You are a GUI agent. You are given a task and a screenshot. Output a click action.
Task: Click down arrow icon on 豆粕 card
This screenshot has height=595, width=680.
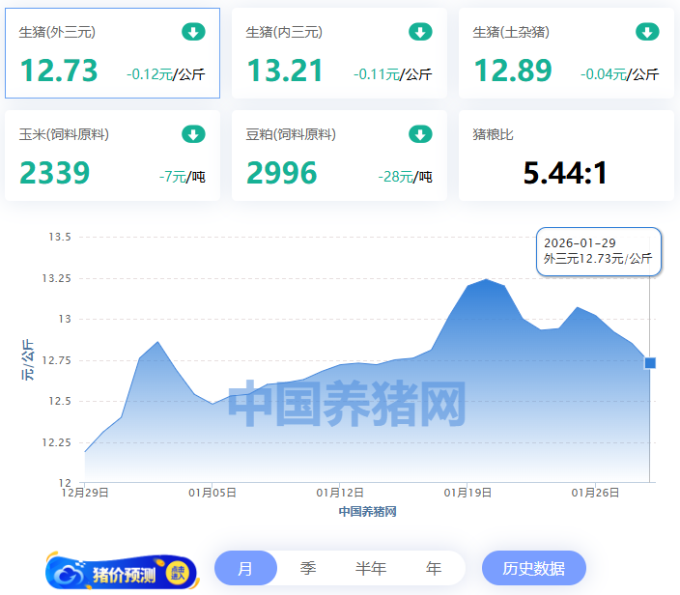point(420,134)
